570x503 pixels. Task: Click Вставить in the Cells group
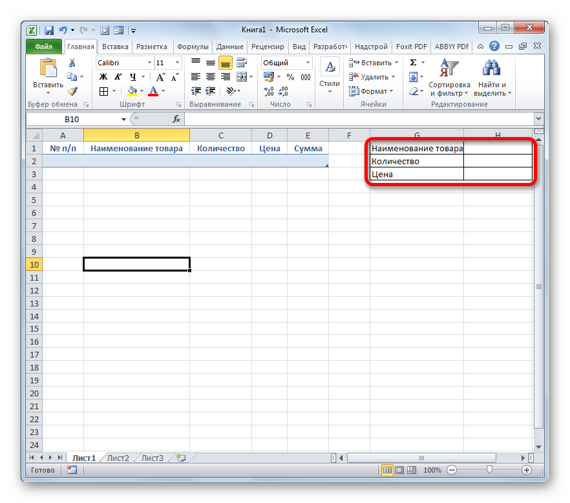[374, 63]
